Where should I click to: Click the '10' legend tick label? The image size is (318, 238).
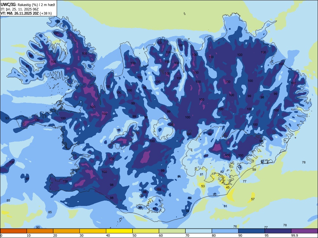[29, 235]
